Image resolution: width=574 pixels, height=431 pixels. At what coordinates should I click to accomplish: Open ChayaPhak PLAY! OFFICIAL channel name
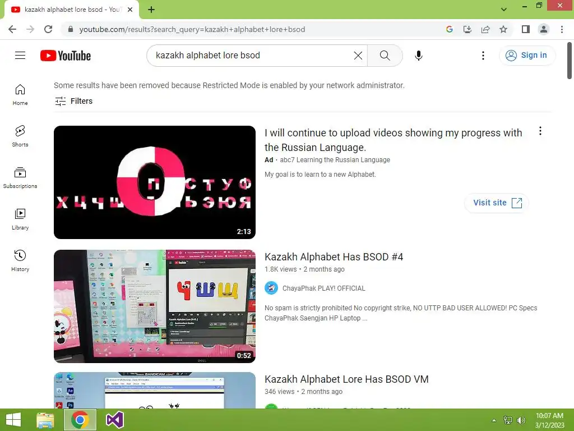323,288
